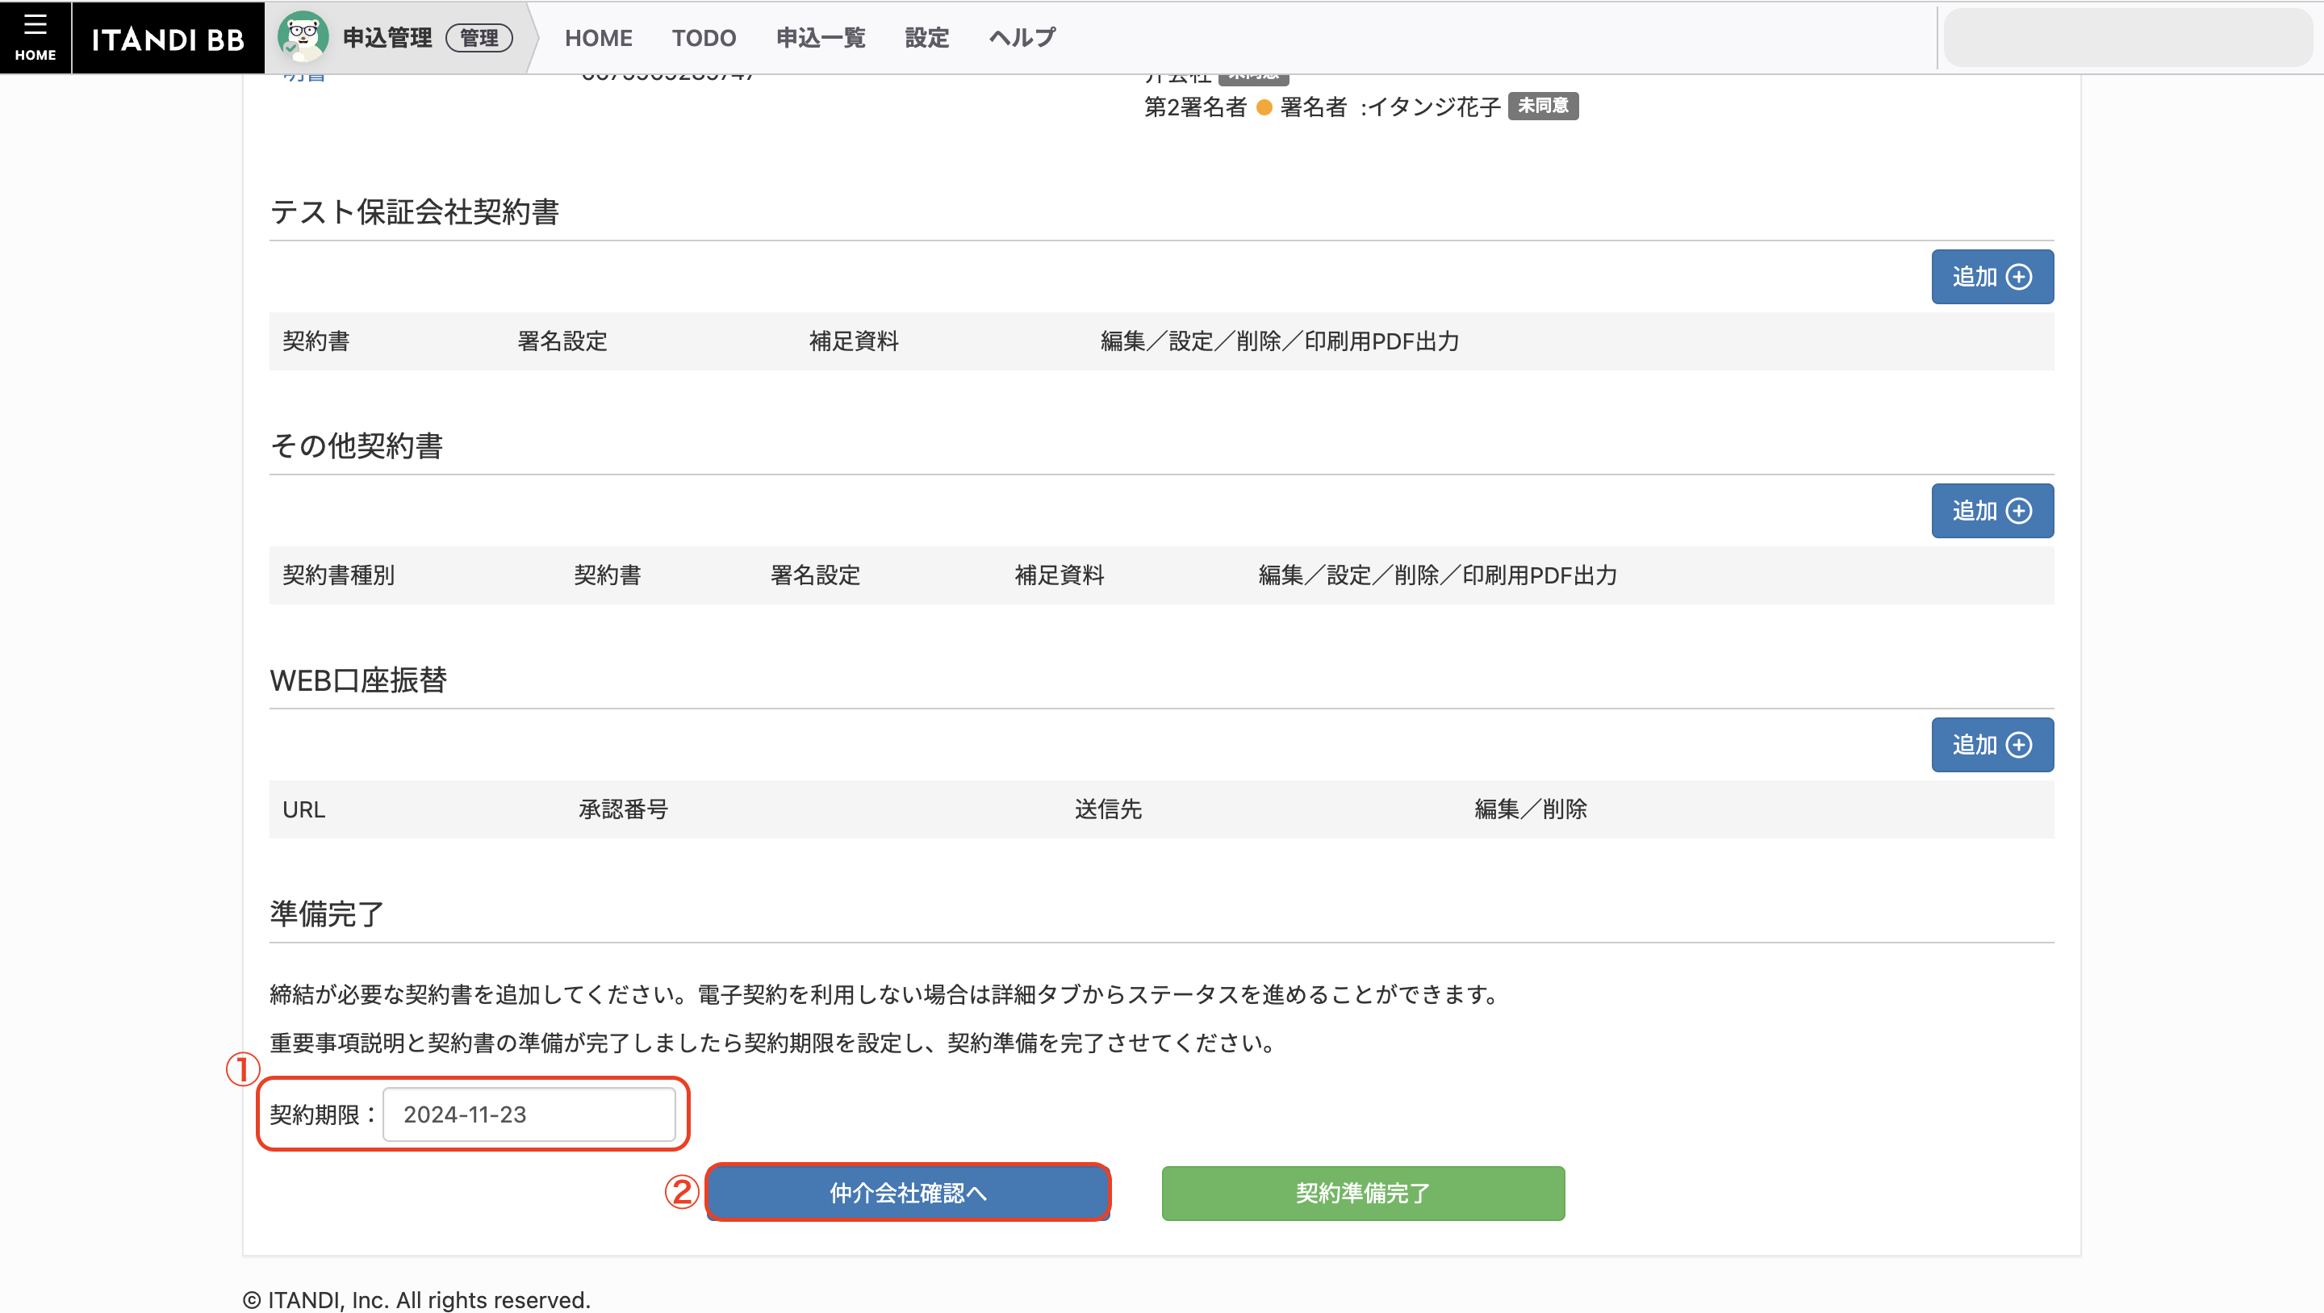This screenshot has height=1313, width=2324.
Task: Go to the HOME menu item
Action: (x=598, y=38)
